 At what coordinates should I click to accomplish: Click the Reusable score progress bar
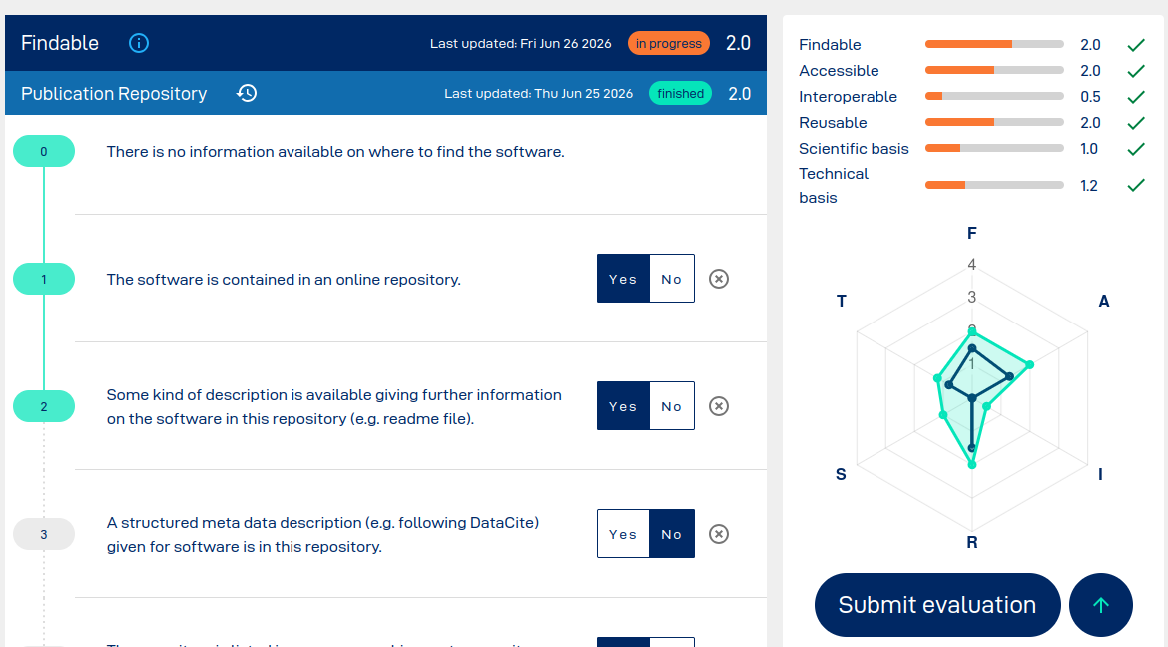pyautogui.click(x=994, y=122)
